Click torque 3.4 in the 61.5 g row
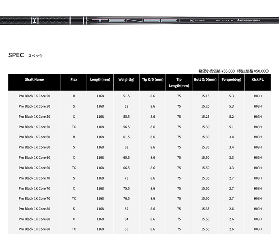 [231, 137]
